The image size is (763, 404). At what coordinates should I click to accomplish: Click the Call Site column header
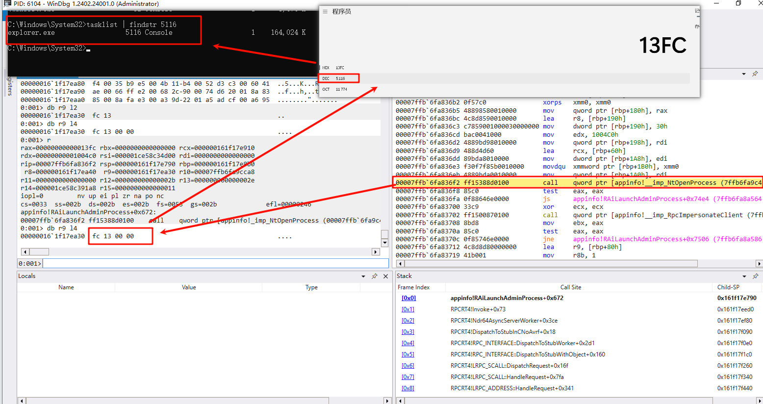pyautogui.click(x=571, y=287)
